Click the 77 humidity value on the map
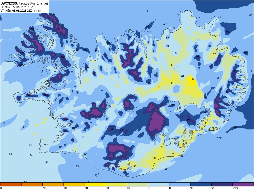 click(41, 148)
